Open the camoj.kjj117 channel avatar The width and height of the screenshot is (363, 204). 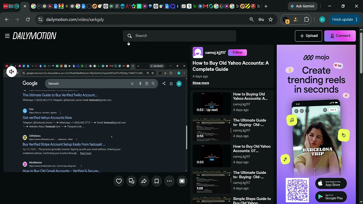coord(198,52)
